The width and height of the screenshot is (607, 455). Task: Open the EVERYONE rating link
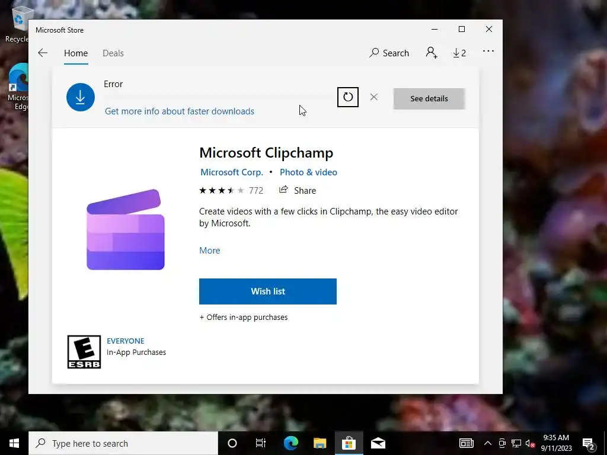(x=126, y=341)
